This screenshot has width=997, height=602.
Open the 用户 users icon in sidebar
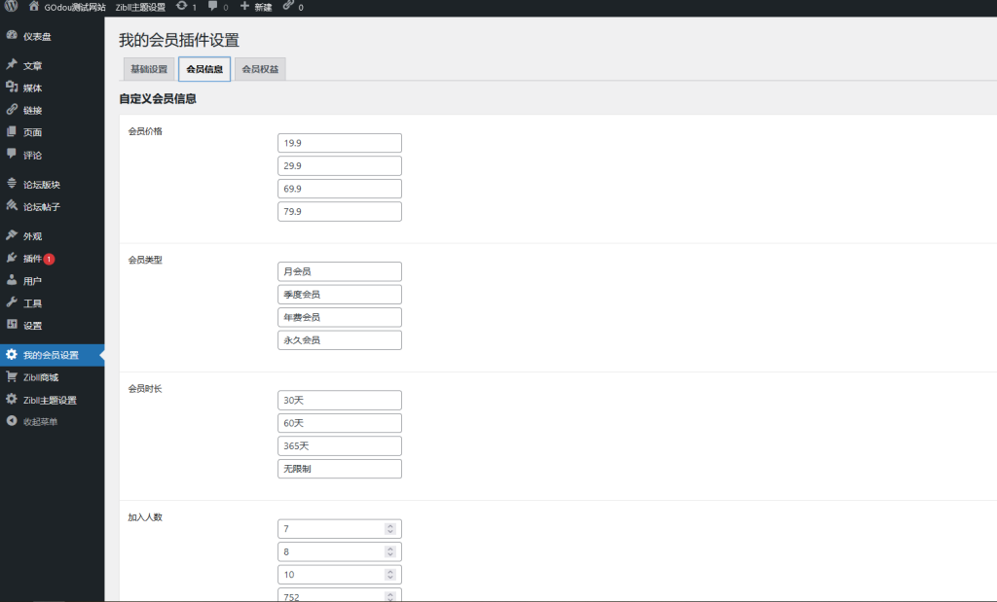[12, 282]
